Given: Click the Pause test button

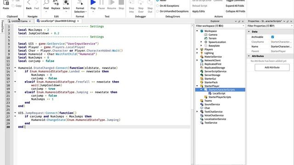Looking at the screenshot, I should 102,2.
